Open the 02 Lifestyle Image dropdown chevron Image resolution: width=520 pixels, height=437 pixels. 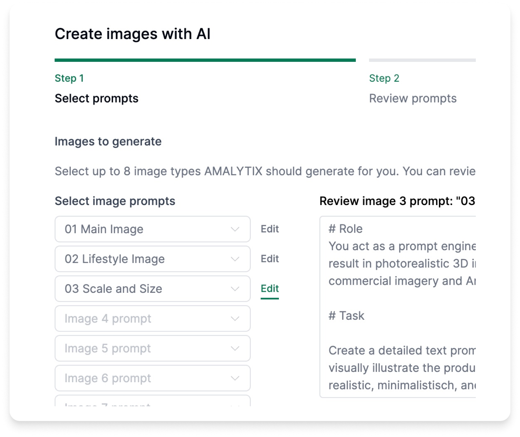click(x=235, y=259)
